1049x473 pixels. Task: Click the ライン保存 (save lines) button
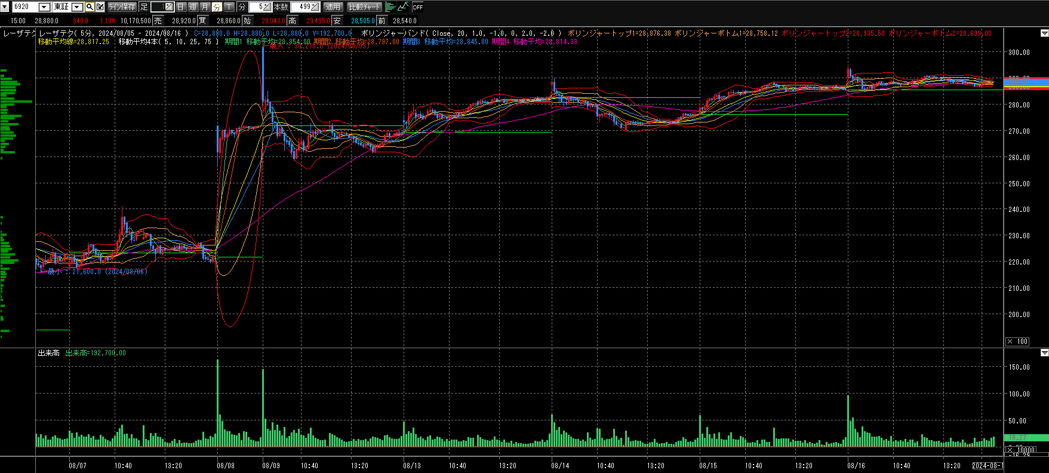click(x=122, y=7)
